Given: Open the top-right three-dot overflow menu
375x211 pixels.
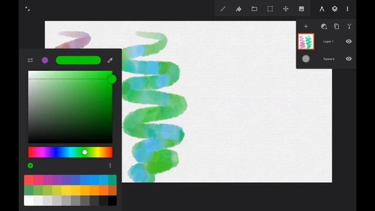Looking at the screenshot, I should 347,9.
